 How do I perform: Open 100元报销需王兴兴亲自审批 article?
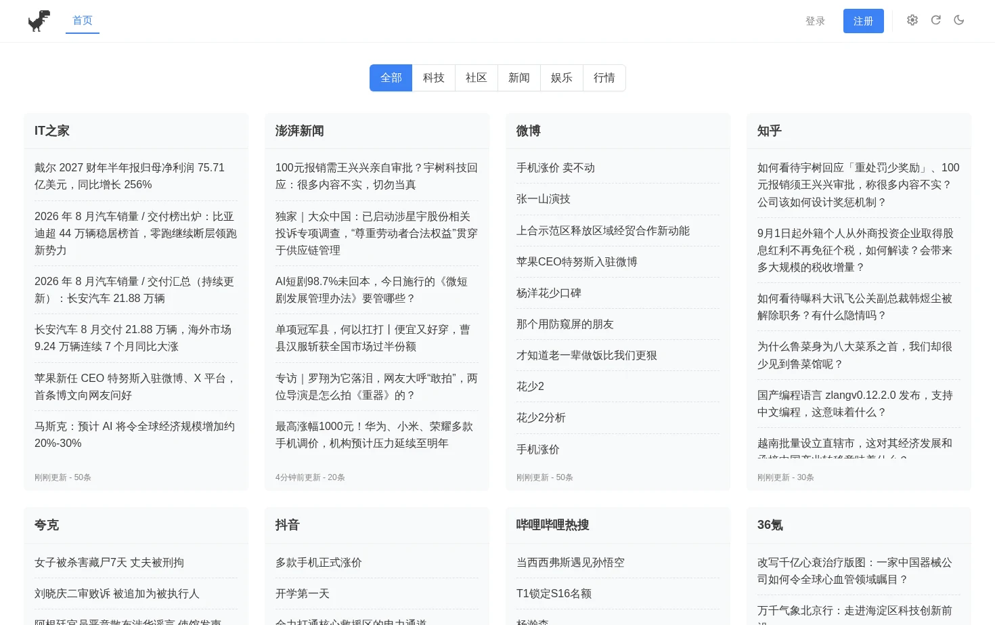coord(377,176)
